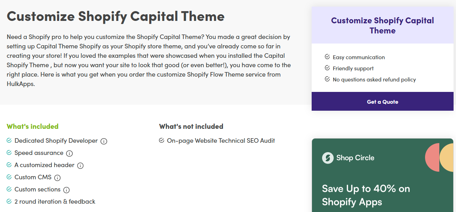
Task: Select the Customize Shopify Capital Theme heading
Action: tap(116, 16)
